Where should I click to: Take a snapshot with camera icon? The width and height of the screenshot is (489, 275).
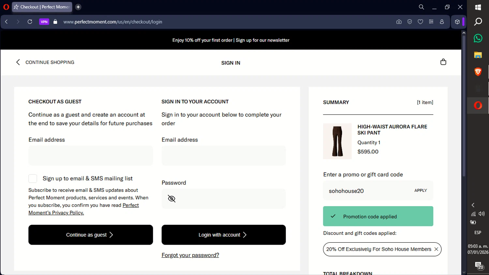399,22
